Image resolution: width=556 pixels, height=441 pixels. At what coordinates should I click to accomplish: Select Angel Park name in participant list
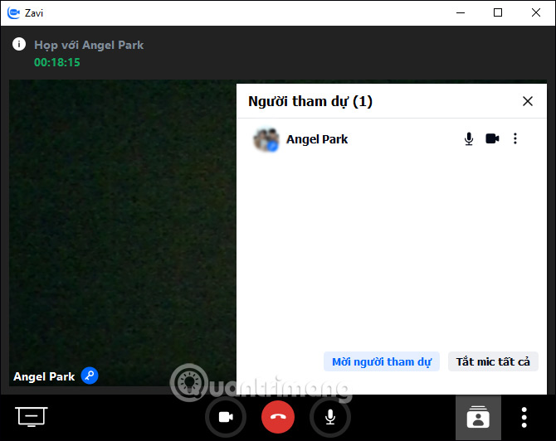pos(317,139)
